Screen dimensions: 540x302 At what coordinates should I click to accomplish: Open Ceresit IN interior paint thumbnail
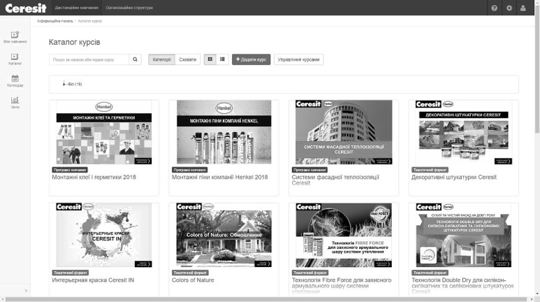click(x=104, y=235)
